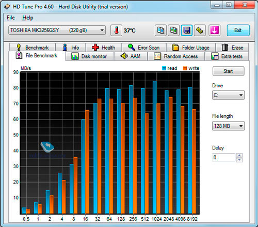Open the options wrench icon

coord(200,31)
